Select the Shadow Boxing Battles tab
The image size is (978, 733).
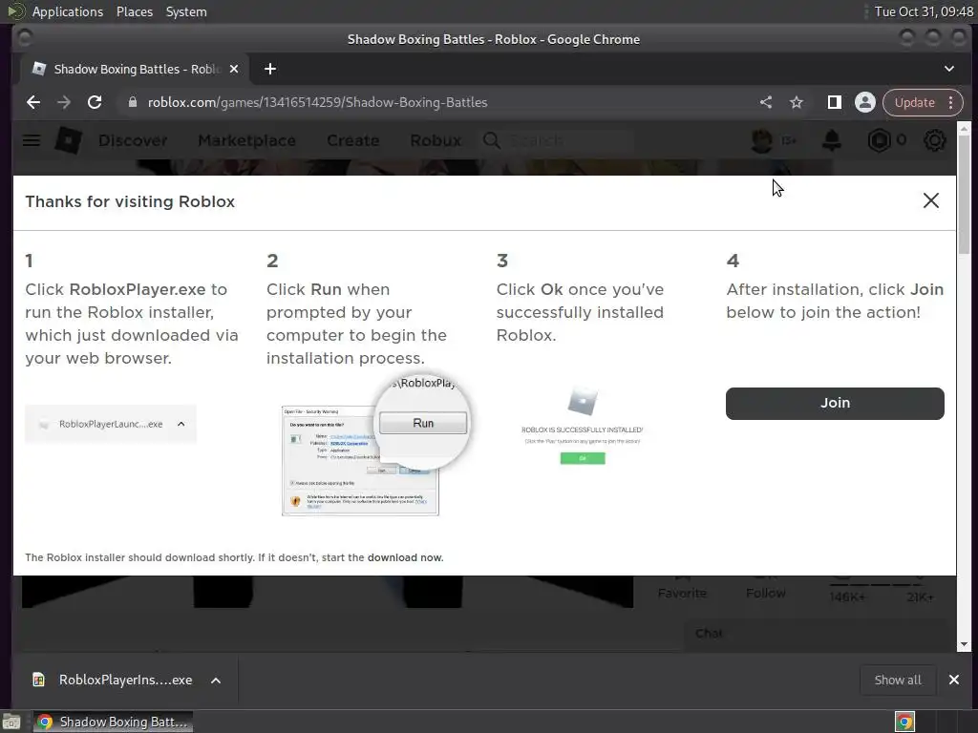click(x=136, y=69)
